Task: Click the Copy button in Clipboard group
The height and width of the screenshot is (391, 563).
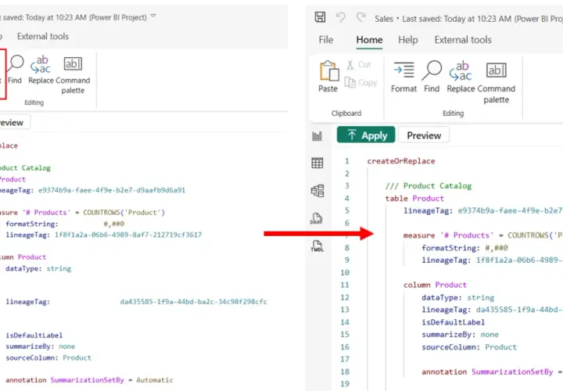Action: pos(360,83)
